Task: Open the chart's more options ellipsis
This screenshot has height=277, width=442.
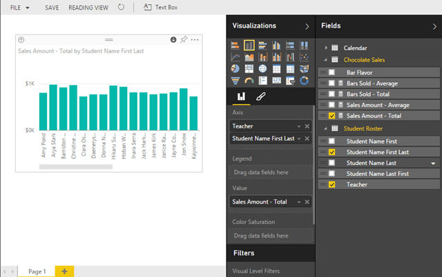Action: [x=195, y=40]
